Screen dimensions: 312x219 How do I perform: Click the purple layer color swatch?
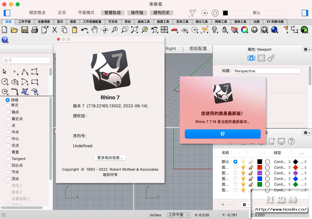pos(260,173)
